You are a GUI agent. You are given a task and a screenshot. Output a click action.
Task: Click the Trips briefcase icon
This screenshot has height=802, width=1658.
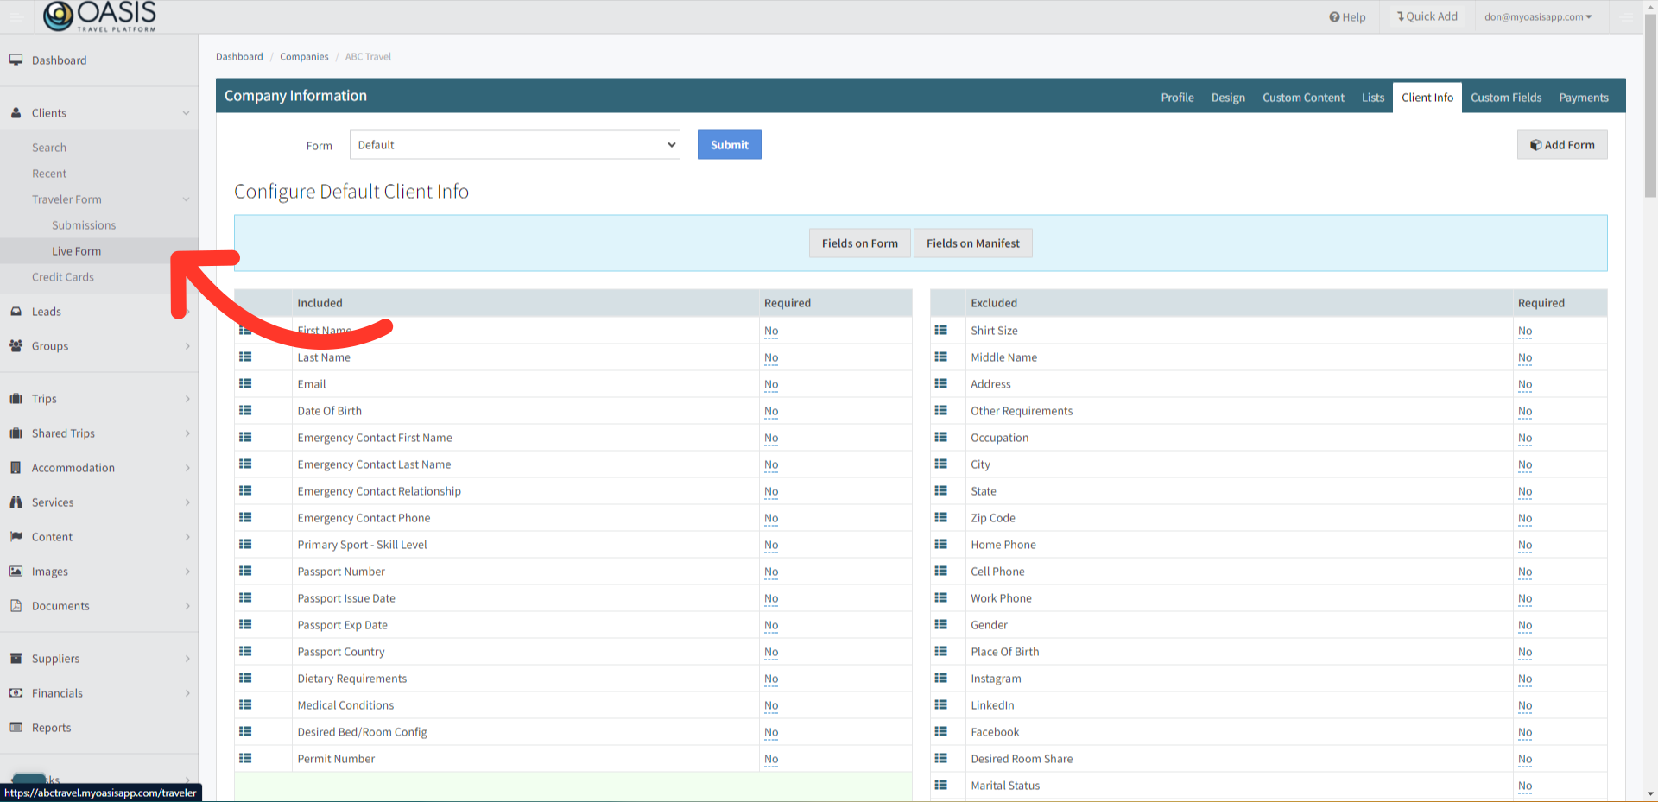pos(16,398)
